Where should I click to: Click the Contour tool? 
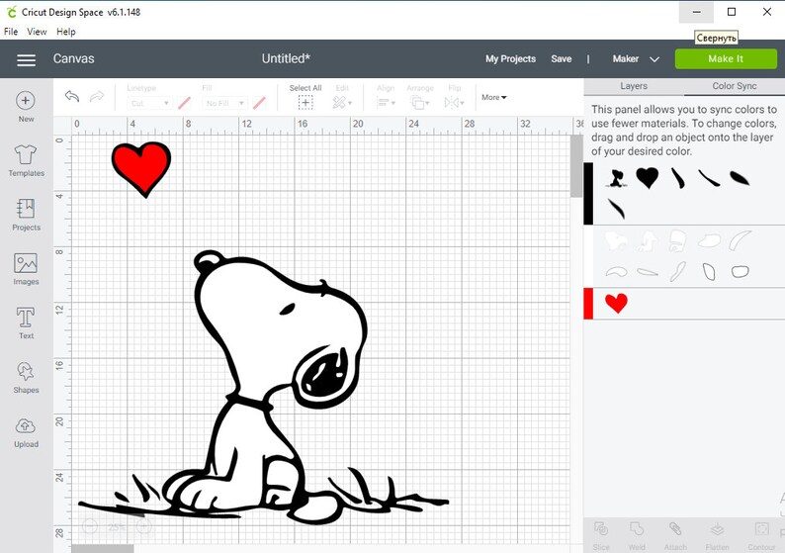[761, 535]
